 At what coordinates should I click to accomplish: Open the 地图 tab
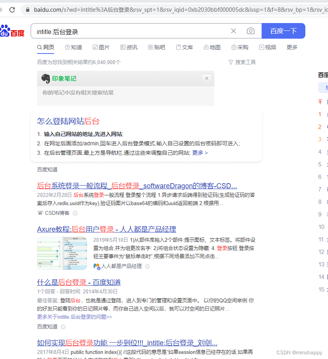pyautogui.click(x=212, y=47)
